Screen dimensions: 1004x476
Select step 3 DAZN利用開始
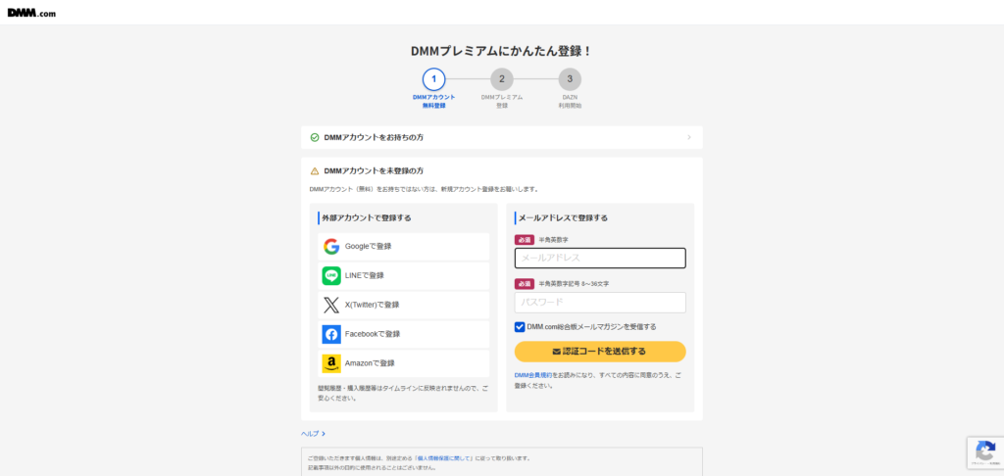click(x=570, y=79)
